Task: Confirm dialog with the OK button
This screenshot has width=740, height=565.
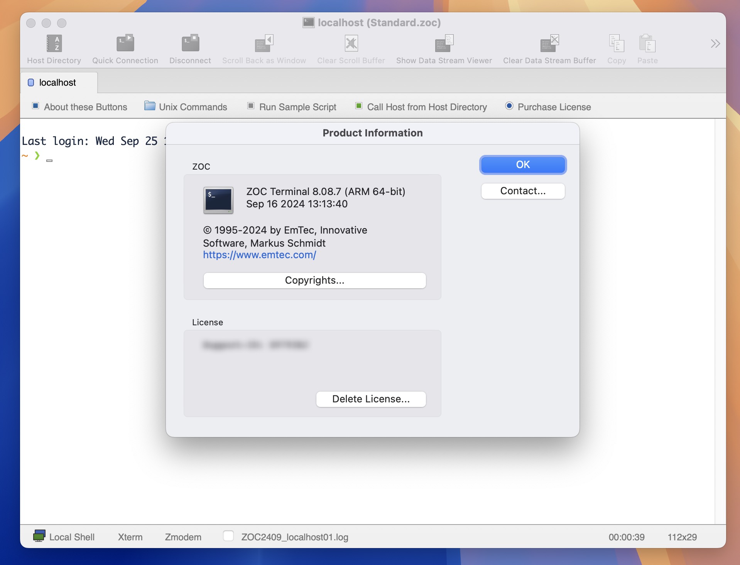Action: pyautogui.click(x=523, y=165)
